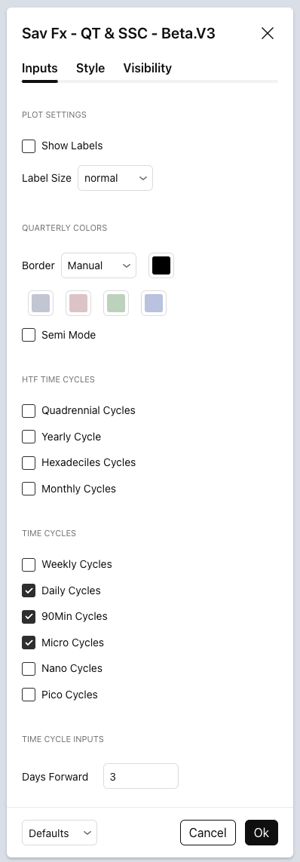Open the green quarterly color swatch

(x=116, y=303)
